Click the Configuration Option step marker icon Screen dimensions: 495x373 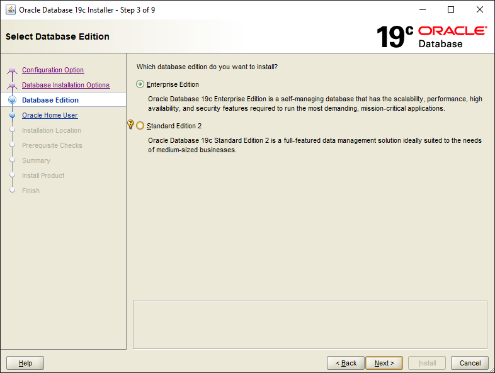(13, 70)
